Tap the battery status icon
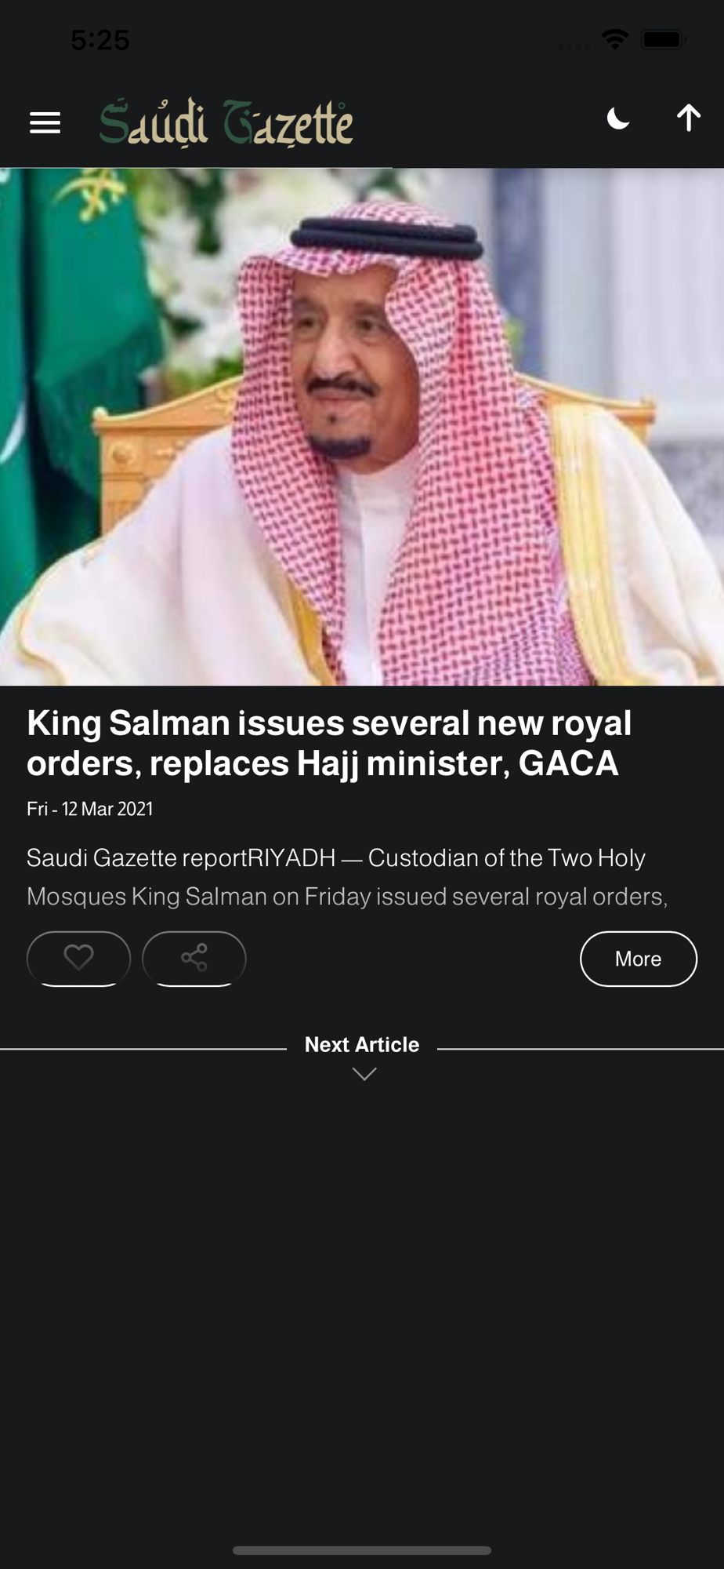Screen dimensions: 724x1569 coord(664,39)
